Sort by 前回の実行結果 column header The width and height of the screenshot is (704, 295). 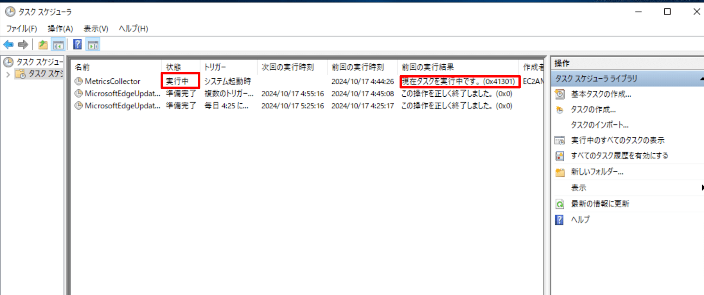coord(428,67)
